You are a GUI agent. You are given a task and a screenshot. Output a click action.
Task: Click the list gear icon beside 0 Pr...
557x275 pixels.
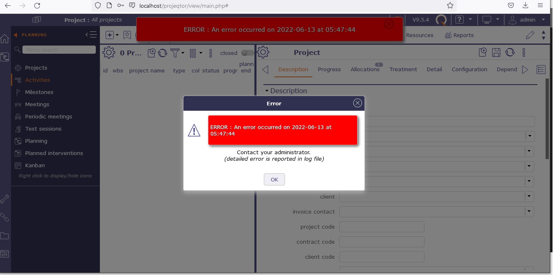tap(109, 52)
